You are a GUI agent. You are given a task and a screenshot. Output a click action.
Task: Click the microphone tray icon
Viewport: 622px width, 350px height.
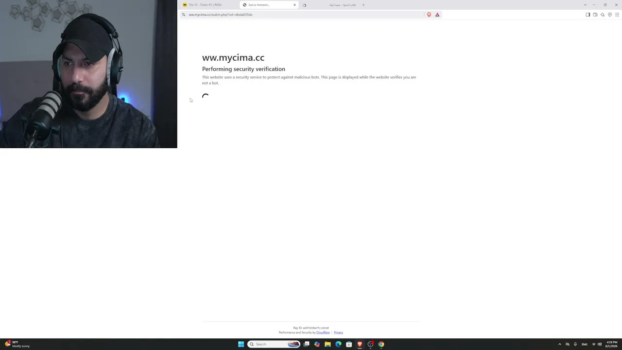click(575, 344)
